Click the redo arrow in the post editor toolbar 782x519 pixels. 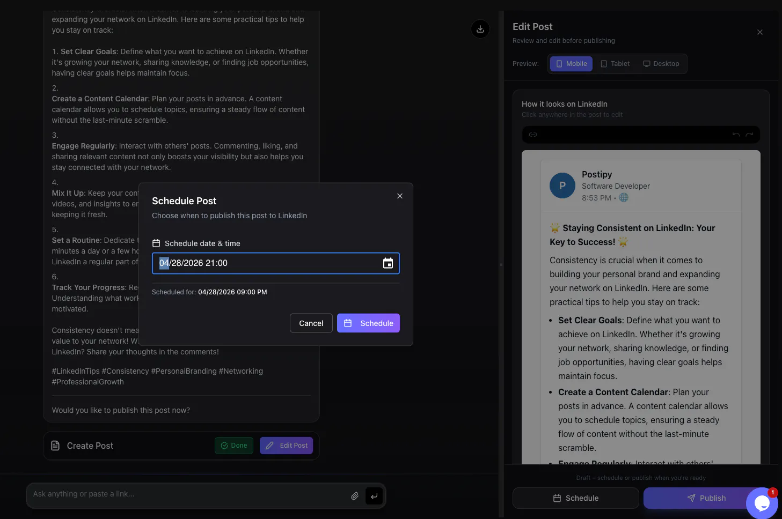point(749,135)
